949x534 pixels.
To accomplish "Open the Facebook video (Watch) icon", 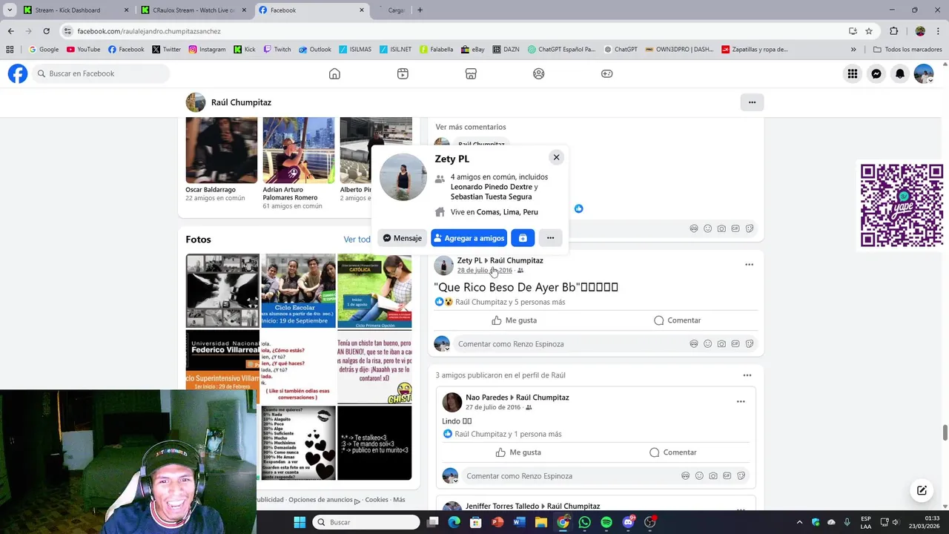I will (x=403, y=73).
